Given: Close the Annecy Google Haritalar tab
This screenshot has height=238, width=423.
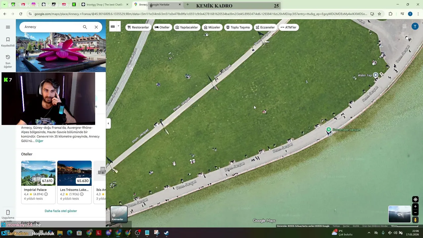Looking at the screenshot, I should 180,5.
